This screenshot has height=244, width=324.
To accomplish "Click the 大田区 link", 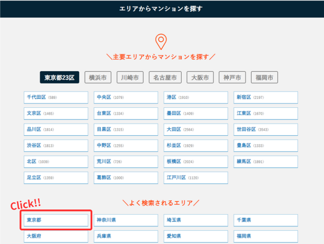I will tap(196, 129).
